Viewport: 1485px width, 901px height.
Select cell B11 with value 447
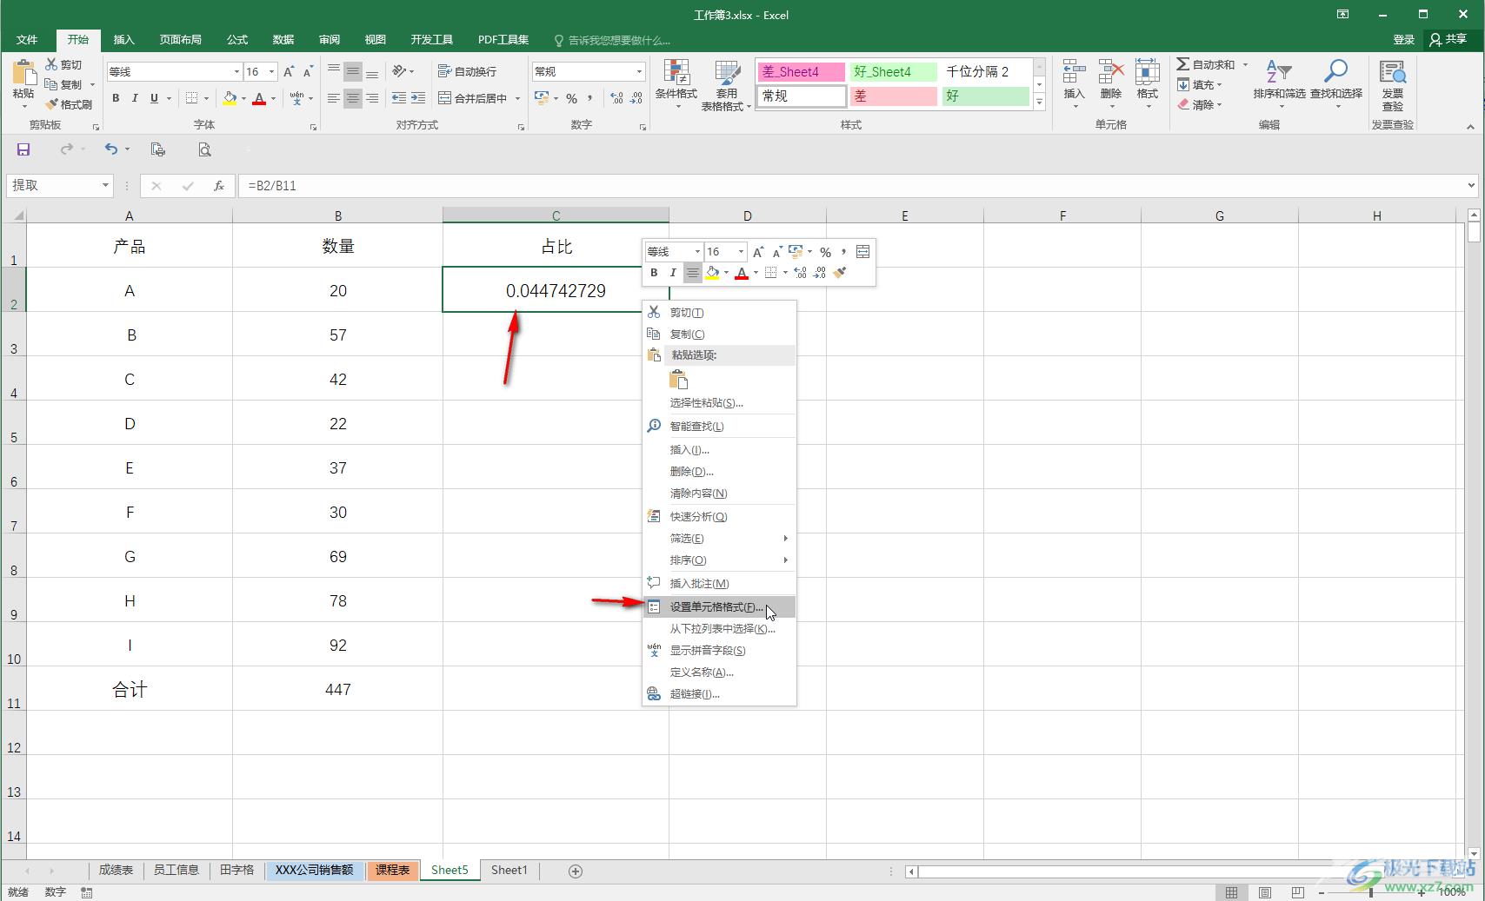click(x=338, y=689)
